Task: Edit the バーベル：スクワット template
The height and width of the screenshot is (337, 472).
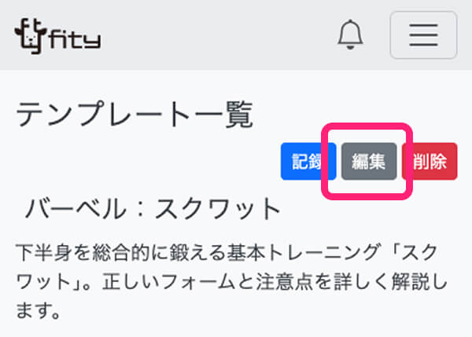Action: pyautogui.click(x=369, y=162)
